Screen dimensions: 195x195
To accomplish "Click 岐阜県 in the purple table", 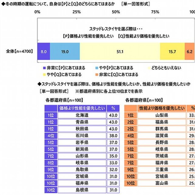I will click(x=82, y=163).
